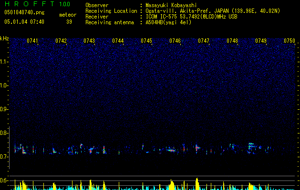The width and height of the screenshot is (300, 190).
Task: Click the 0746 time marker
Action: click(175, 41)
